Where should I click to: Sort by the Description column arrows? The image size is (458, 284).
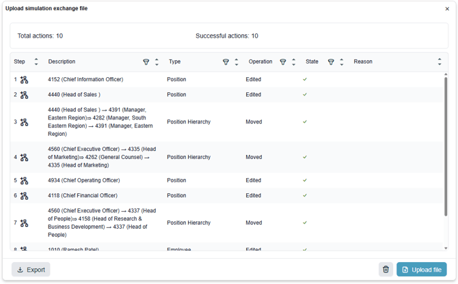pos(157,61)
